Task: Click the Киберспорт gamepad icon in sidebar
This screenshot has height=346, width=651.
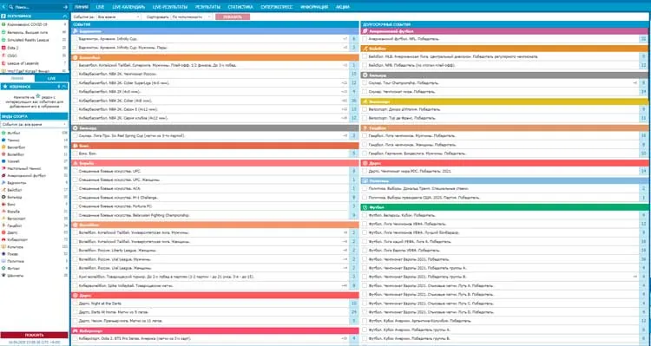Action: 3,239
